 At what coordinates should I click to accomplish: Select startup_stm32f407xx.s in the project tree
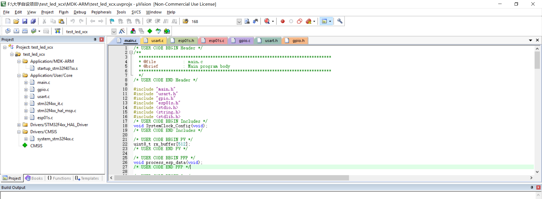click(57, 68)
